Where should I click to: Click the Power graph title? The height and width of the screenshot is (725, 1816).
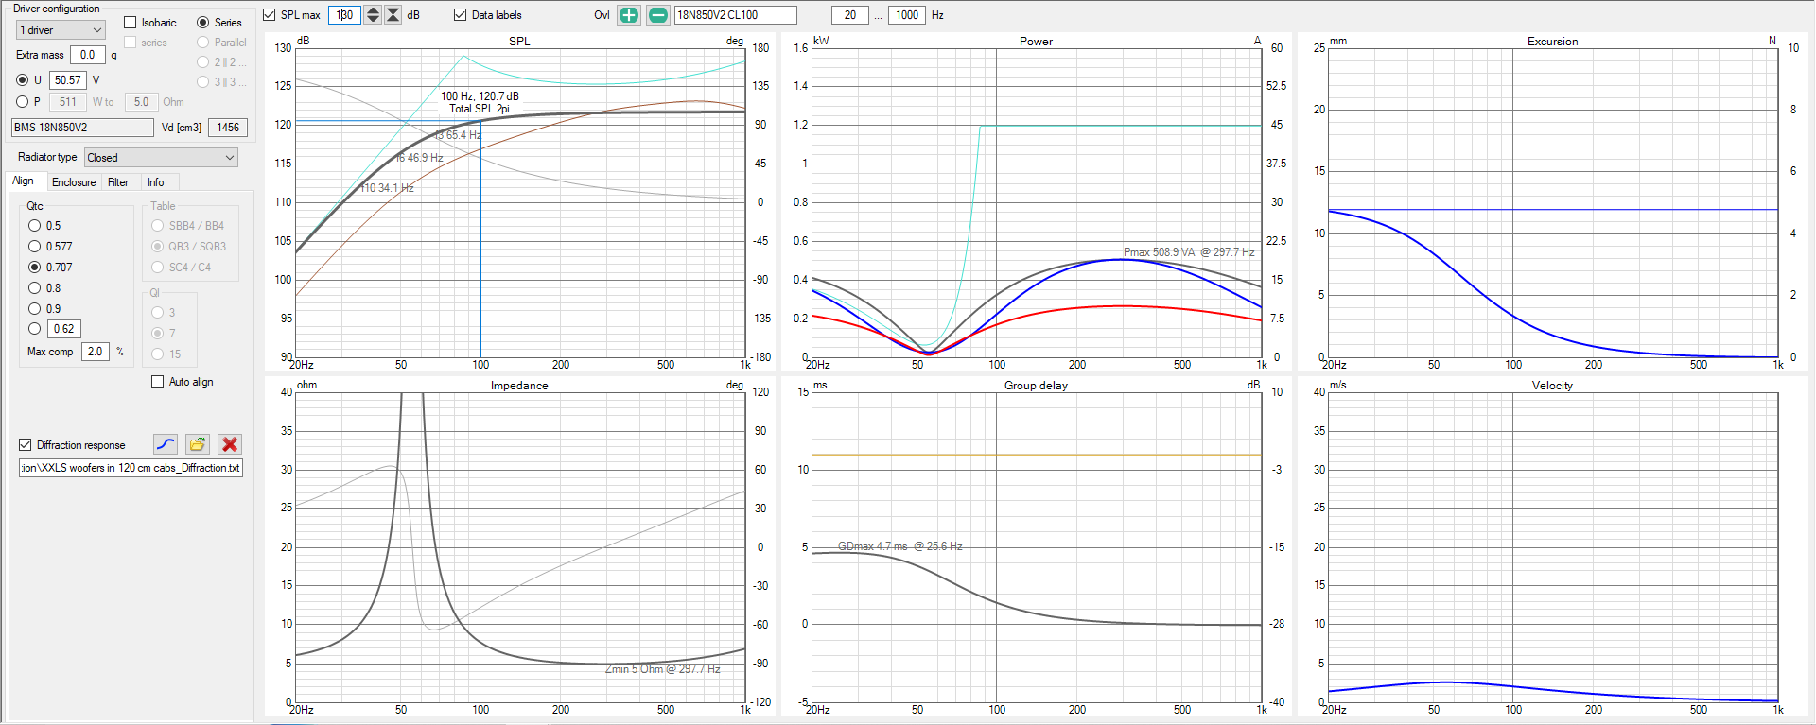1036,42
